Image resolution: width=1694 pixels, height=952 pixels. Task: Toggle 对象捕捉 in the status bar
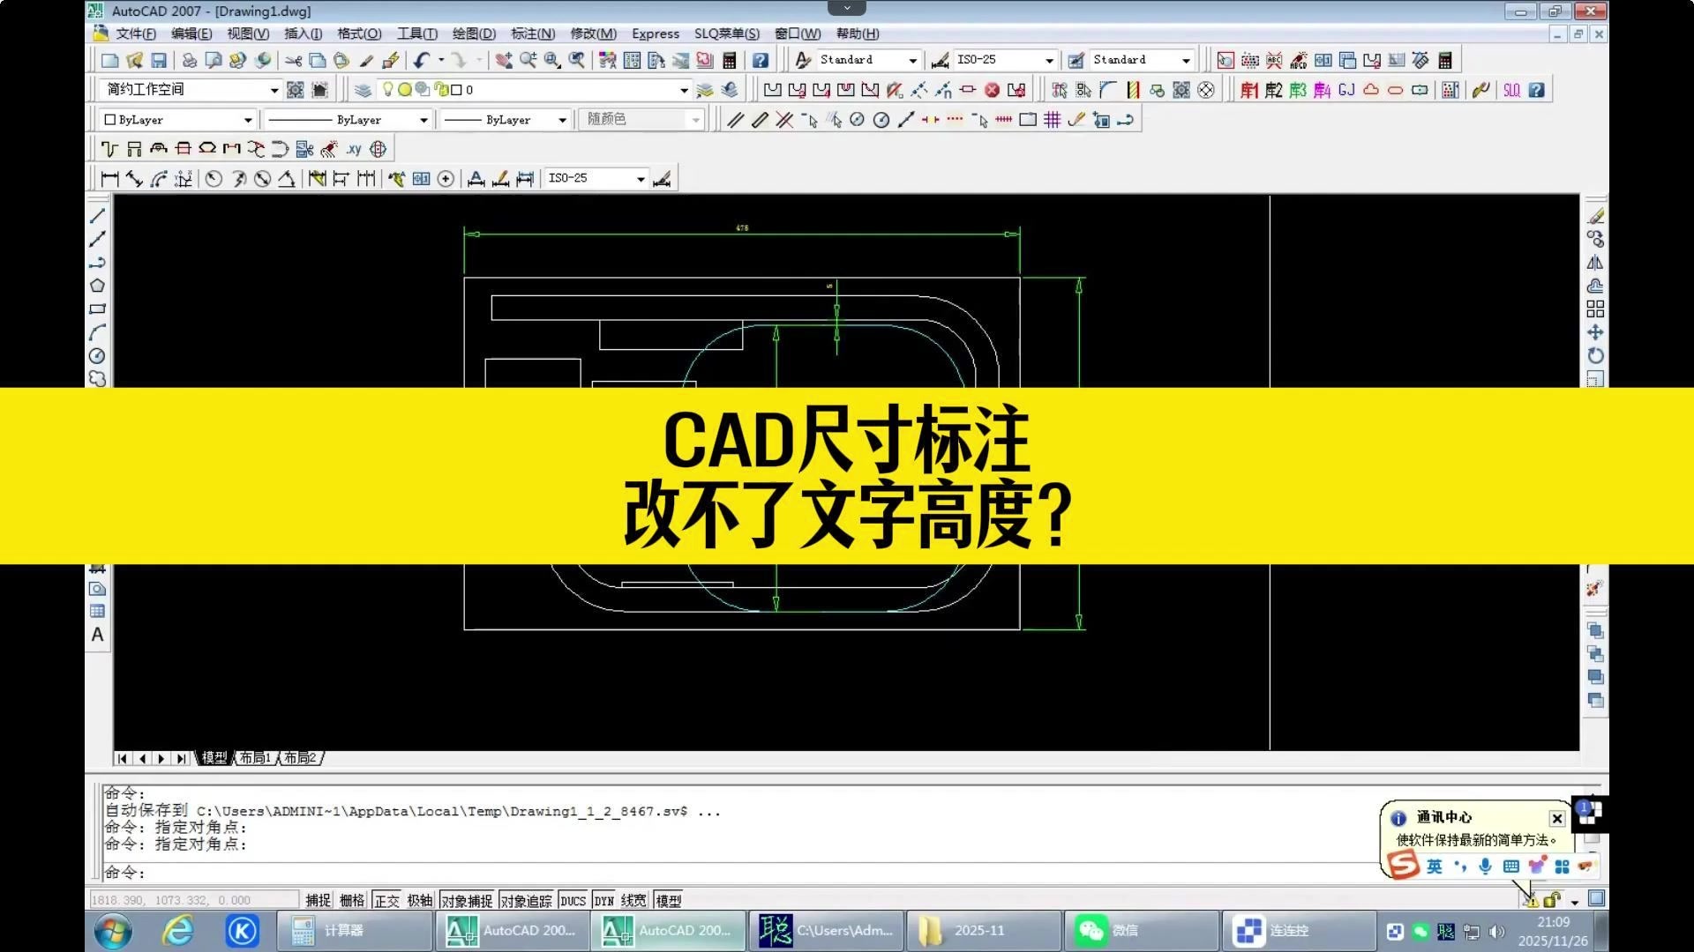[468, 900]
